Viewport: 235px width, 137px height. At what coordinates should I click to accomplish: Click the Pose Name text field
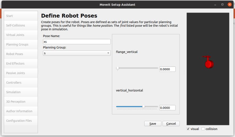pyautogui.click(x=77, y=42)
